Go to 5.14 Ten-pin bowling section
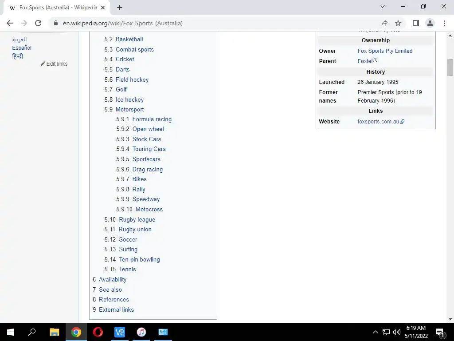The image size is (454, 341). (x=139, y=259)
